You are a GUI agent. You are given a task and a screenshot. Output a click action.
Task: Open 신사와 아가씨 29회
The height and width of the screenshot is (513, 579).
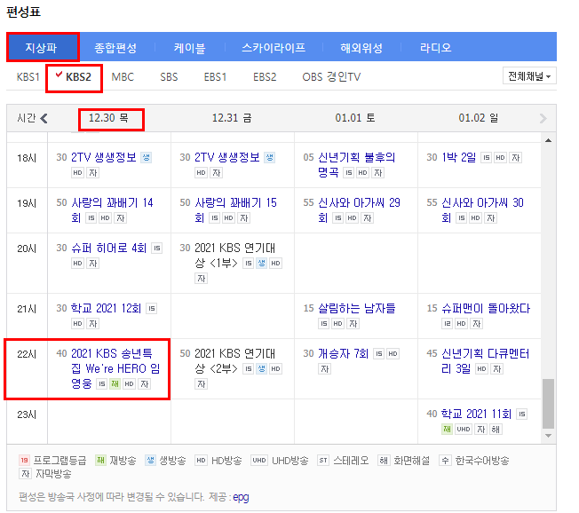coord(359,210)
